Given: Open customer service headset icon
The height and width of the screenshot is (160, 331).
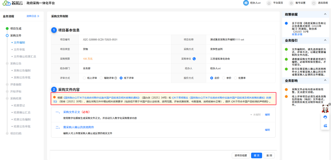Looking at the screenshot, I should (x=325, y=117).
